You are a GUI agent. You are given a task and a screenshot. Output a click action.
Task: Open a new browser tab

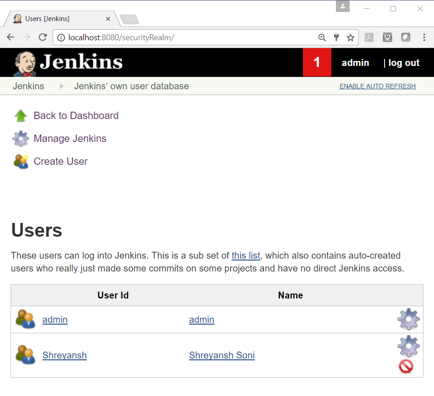click(130, 19)
